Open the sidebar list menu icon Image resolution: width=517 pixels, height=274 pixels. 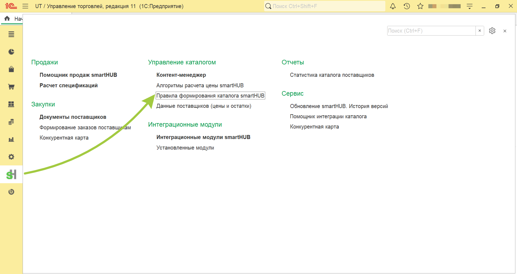[11, 34]
